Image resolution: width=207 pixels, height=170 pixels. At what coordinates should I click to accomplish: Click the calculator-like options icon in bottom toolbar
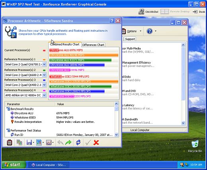click(10, 143)
